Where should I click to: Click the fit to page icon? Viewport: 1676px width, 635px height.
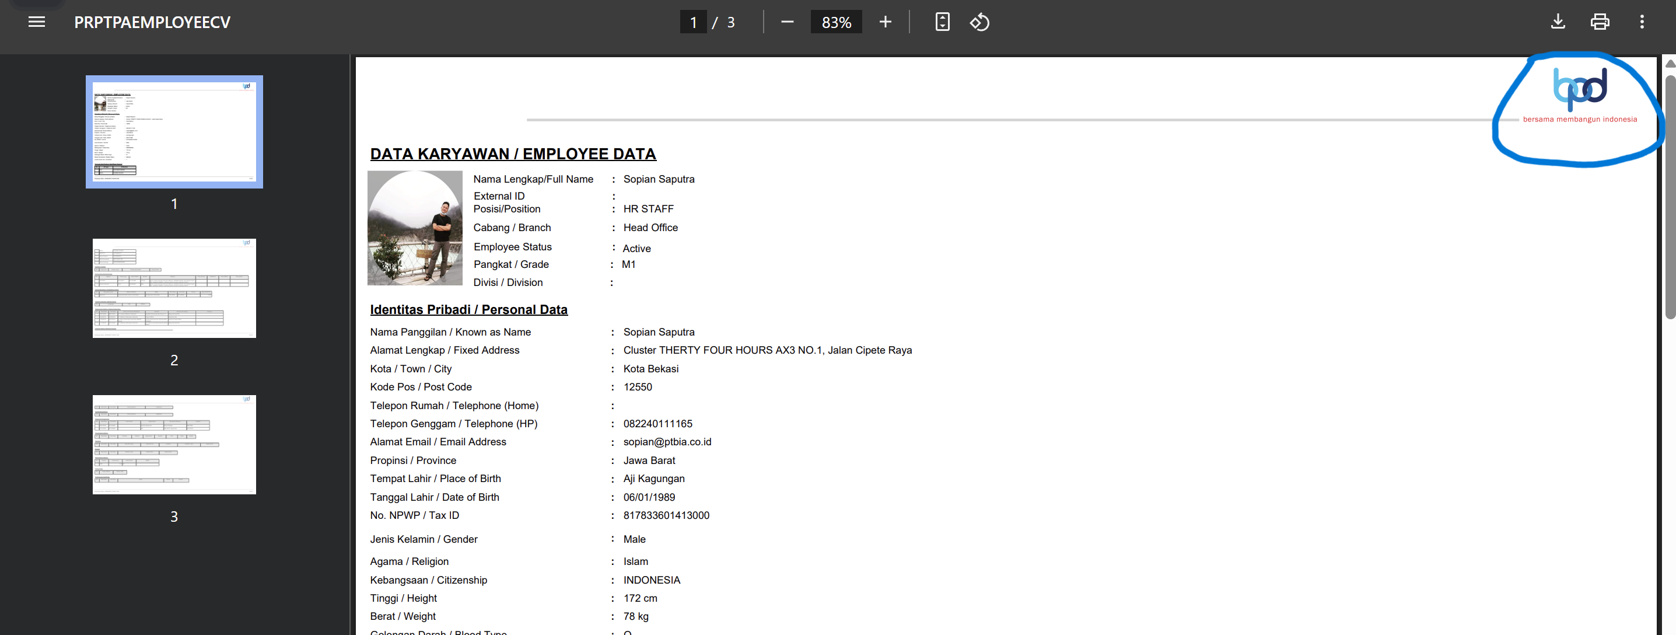942,22
